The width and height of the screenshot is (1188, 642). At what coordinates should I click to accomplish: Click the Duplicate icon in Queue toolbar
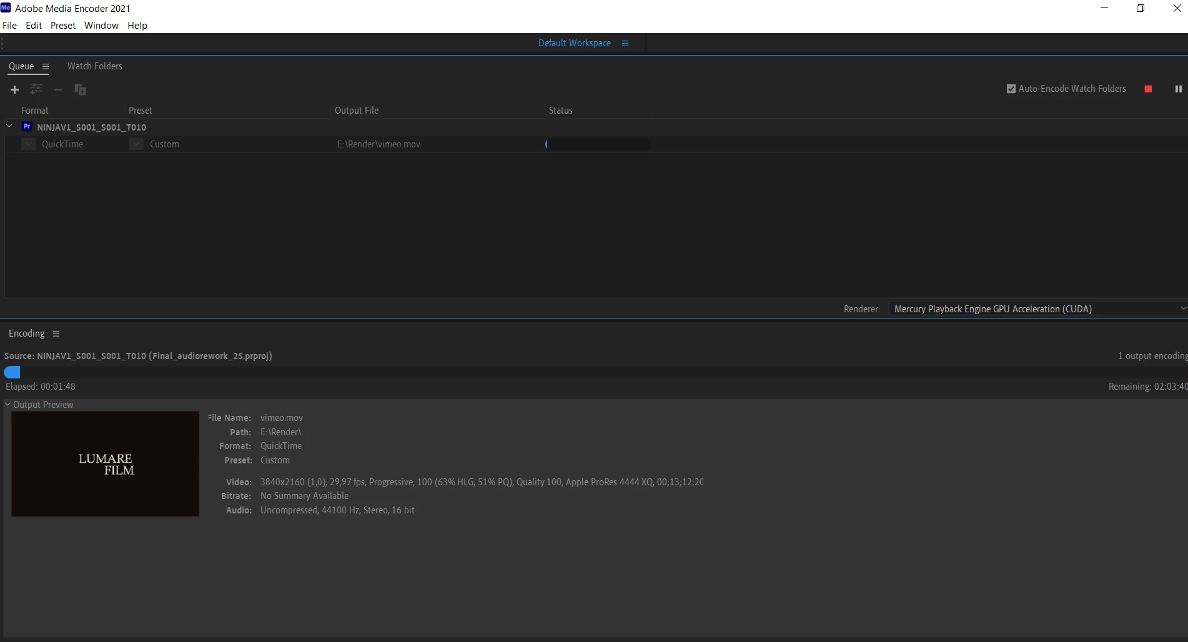click(80, 90)
